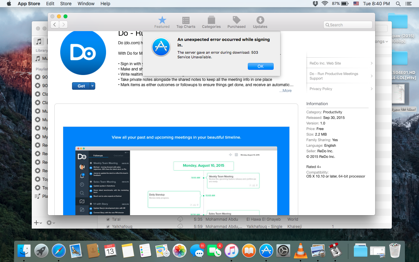This screenshot has width=419, height=262.
Task: Click the Do app timeline screenshot
Action: [176, 171]
